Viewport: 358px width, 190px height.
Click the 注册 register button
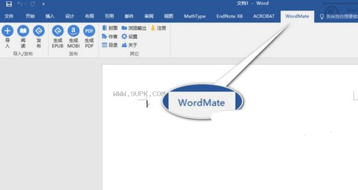[x=158, y=28]
